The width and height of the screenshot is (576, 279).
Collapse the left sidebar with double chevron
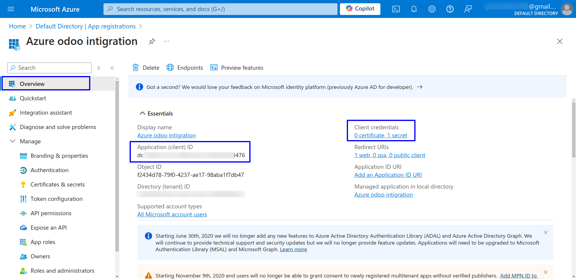(112, 68)
